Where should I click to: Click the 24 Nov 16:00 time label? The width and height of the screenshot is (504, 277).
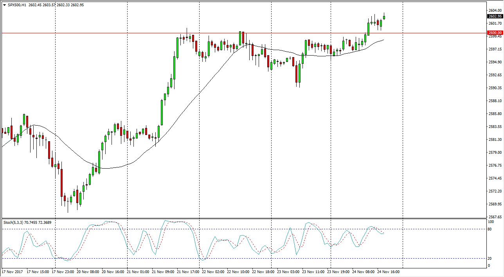click(x=389, y=272)
